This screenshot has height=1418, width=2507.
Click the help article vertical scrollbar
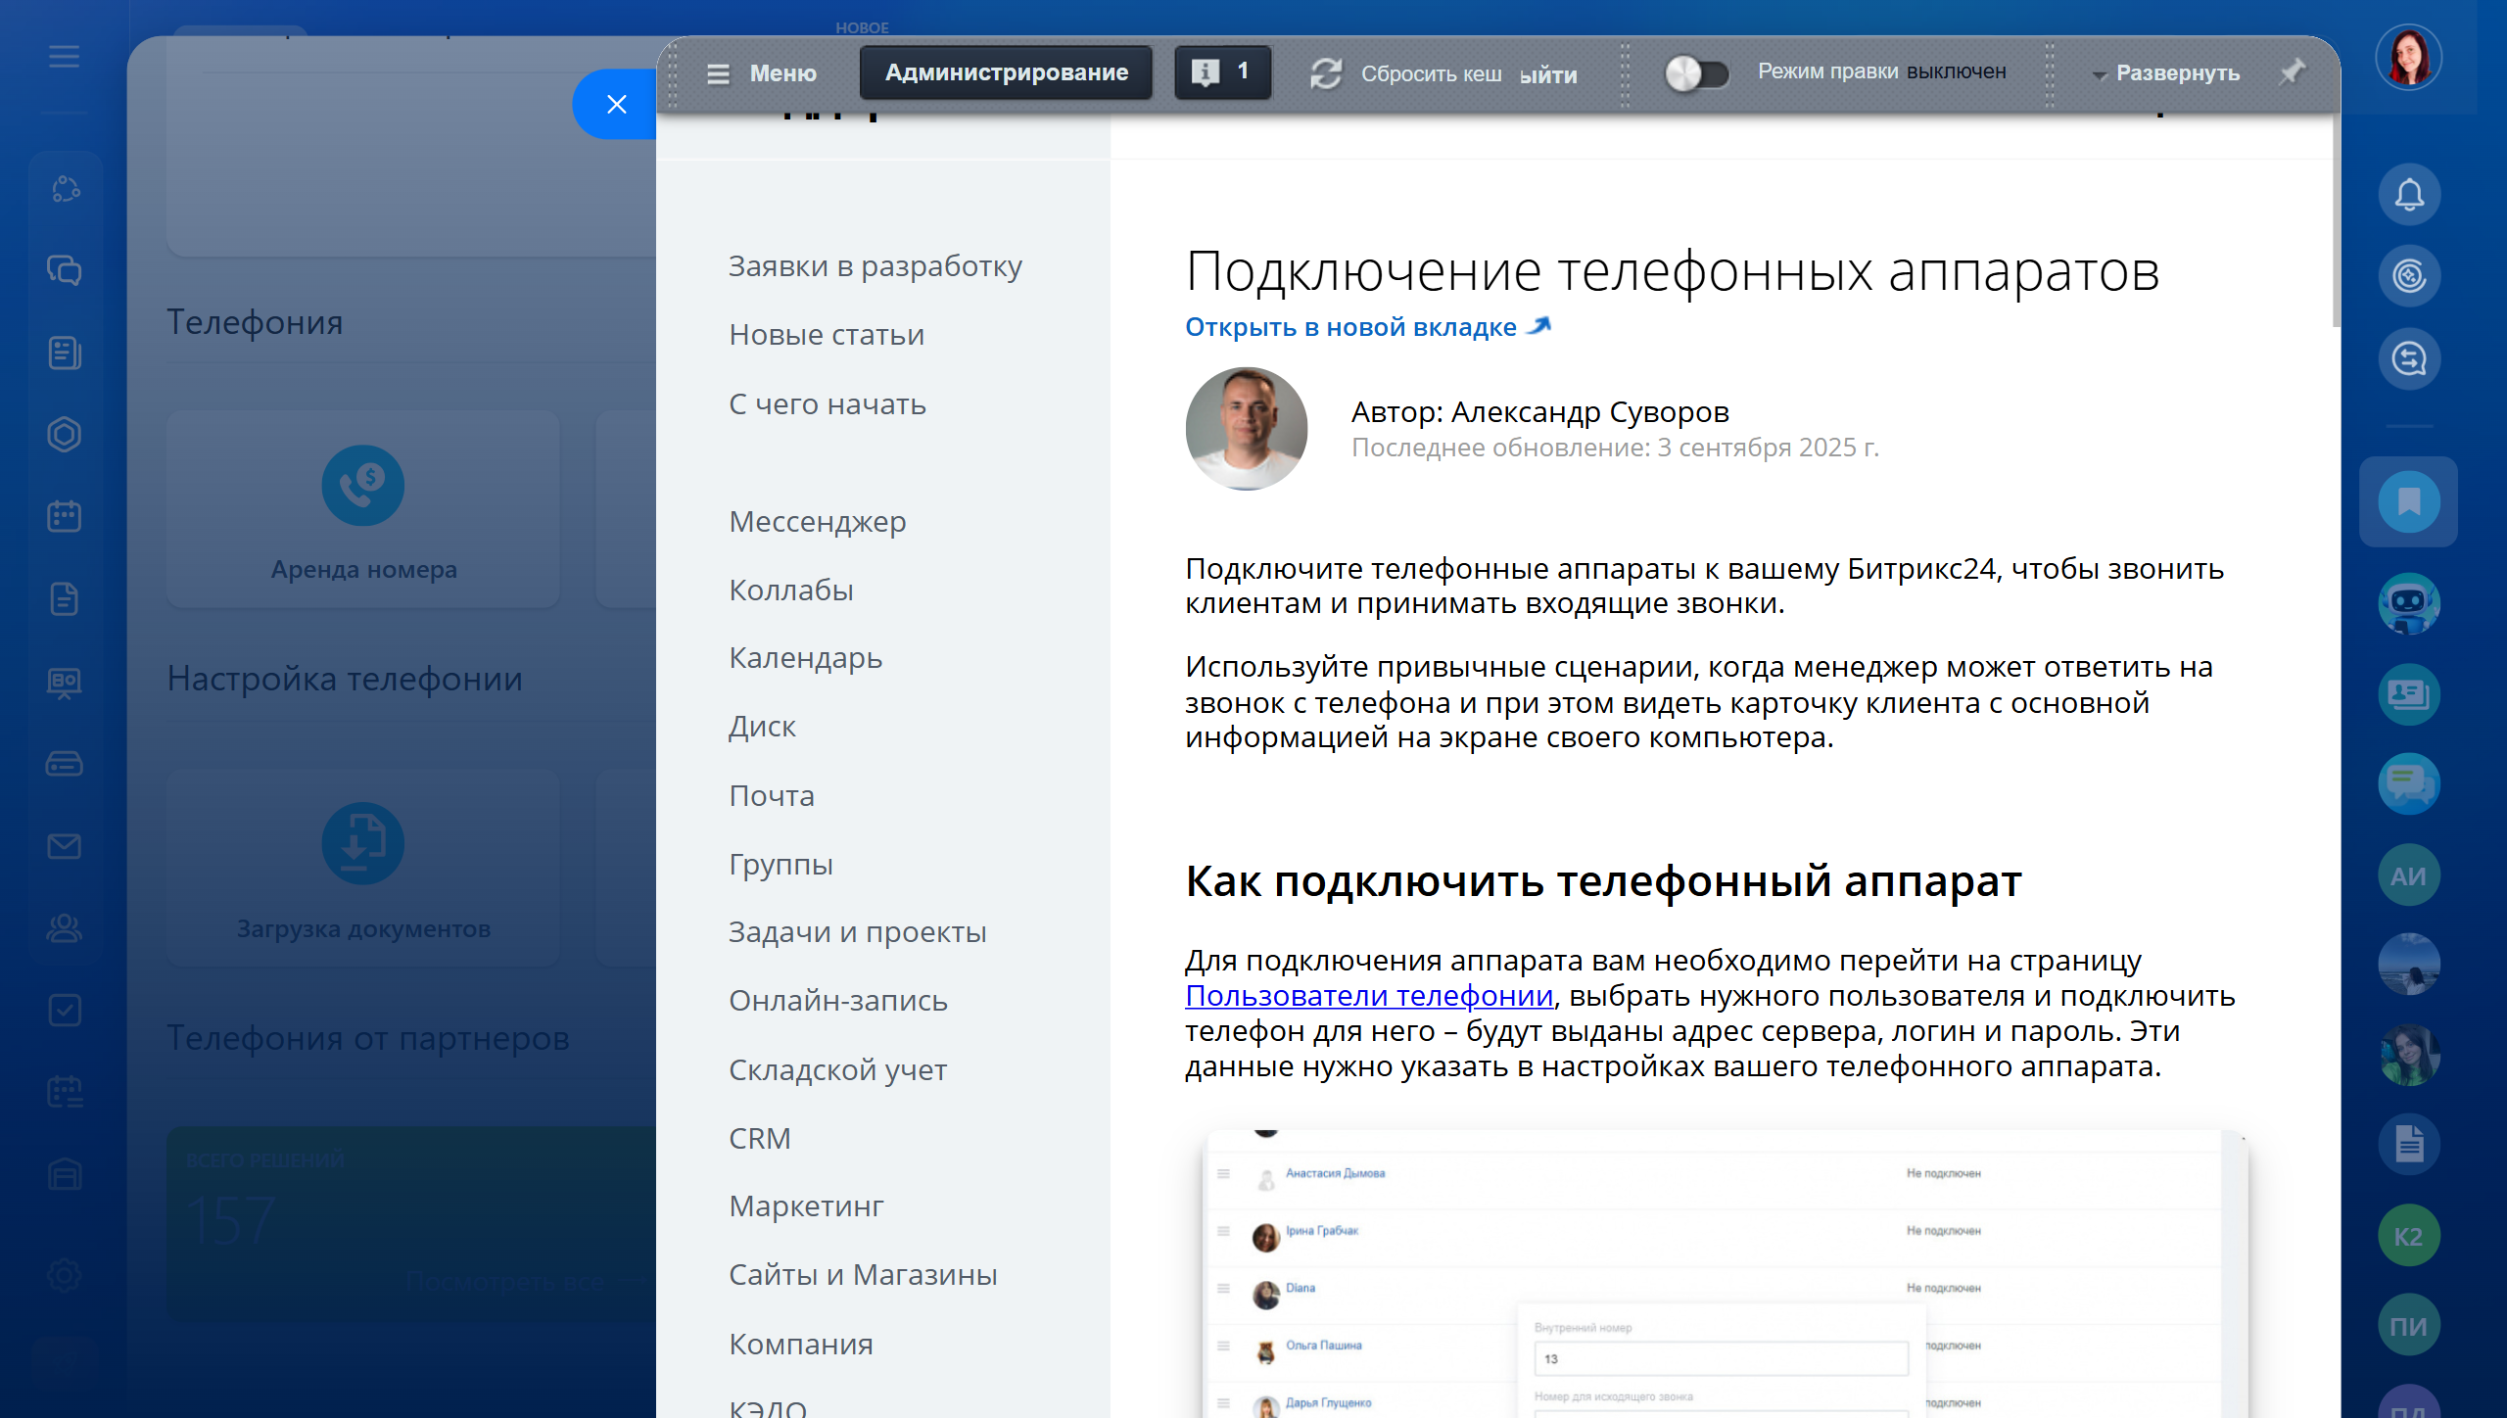[x=2336, y=220]
